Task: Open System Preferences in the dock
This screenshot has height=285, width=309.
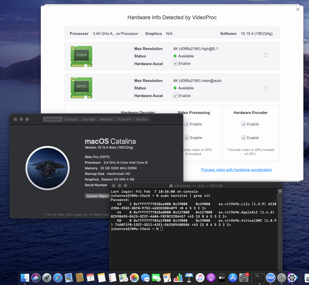Action: click(244, 278)
